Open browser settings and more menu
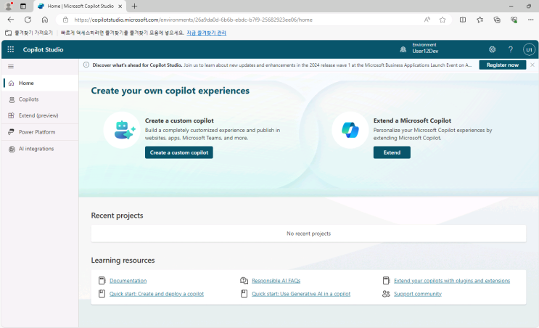 click(531, 20)
